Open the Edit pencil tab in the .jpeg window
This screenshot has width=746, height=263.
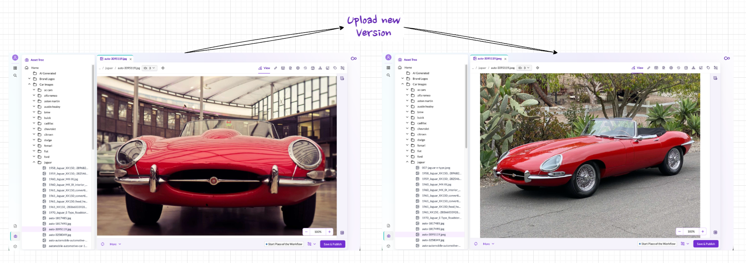click(x=649, y=68)
